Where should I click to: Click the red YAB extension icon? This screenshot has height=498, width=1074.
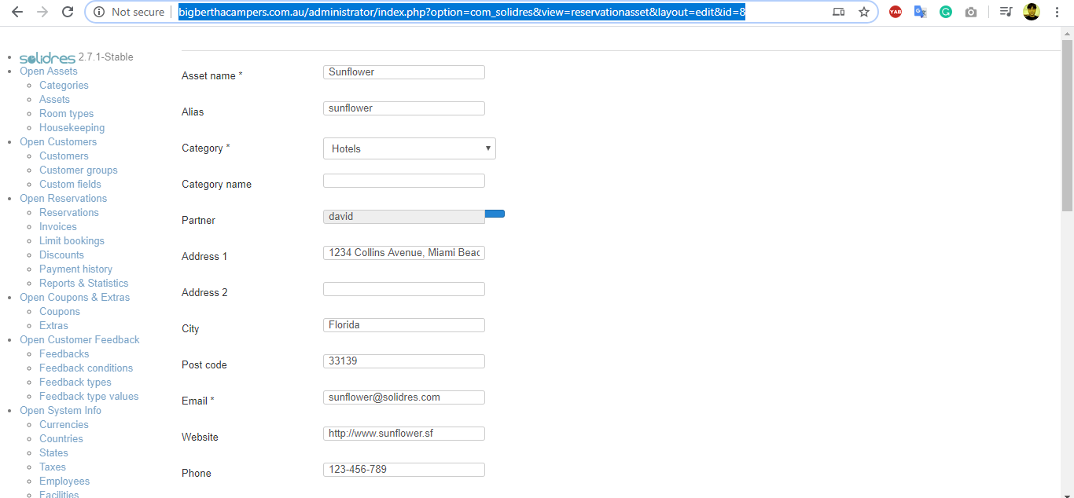(896, 12)
